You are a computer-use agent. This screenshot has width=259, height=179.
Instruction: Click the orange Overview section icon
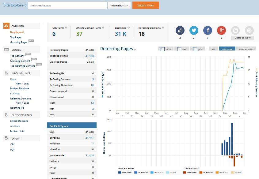(x=6, y=26)
